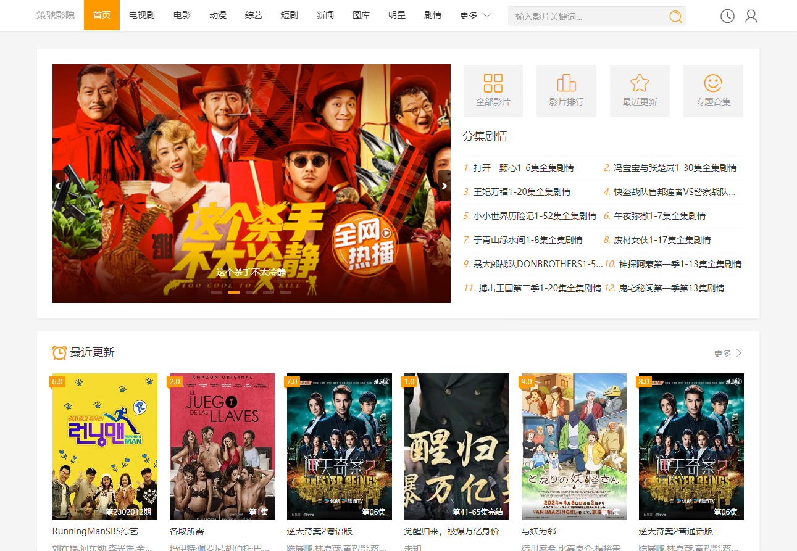Image resolution: width=797 pixels, height=551 pixels.
Task: Show previous banner slide with left arrow
Action: pyautogui.click(x=59, y=186)
